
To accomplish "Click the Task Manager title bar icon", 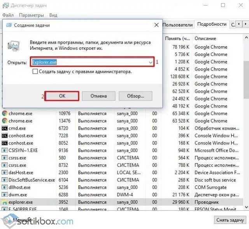I will [6, 5].
